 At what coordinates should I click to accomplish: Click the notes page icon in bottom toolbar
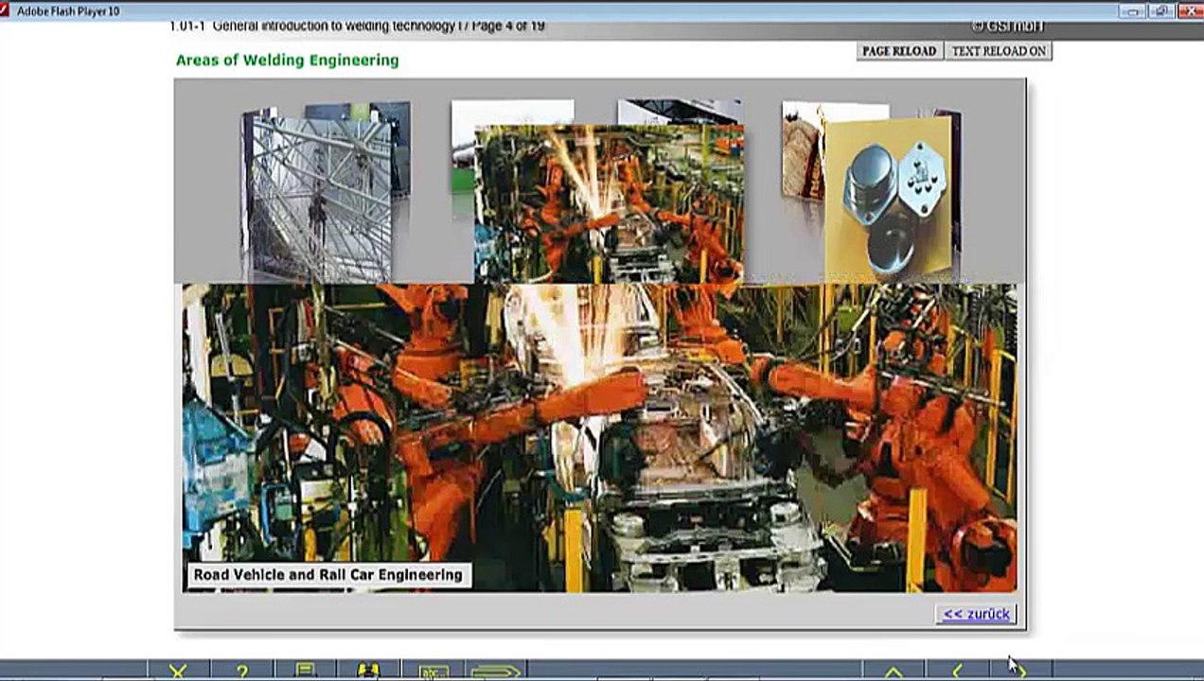pos(305,672)
